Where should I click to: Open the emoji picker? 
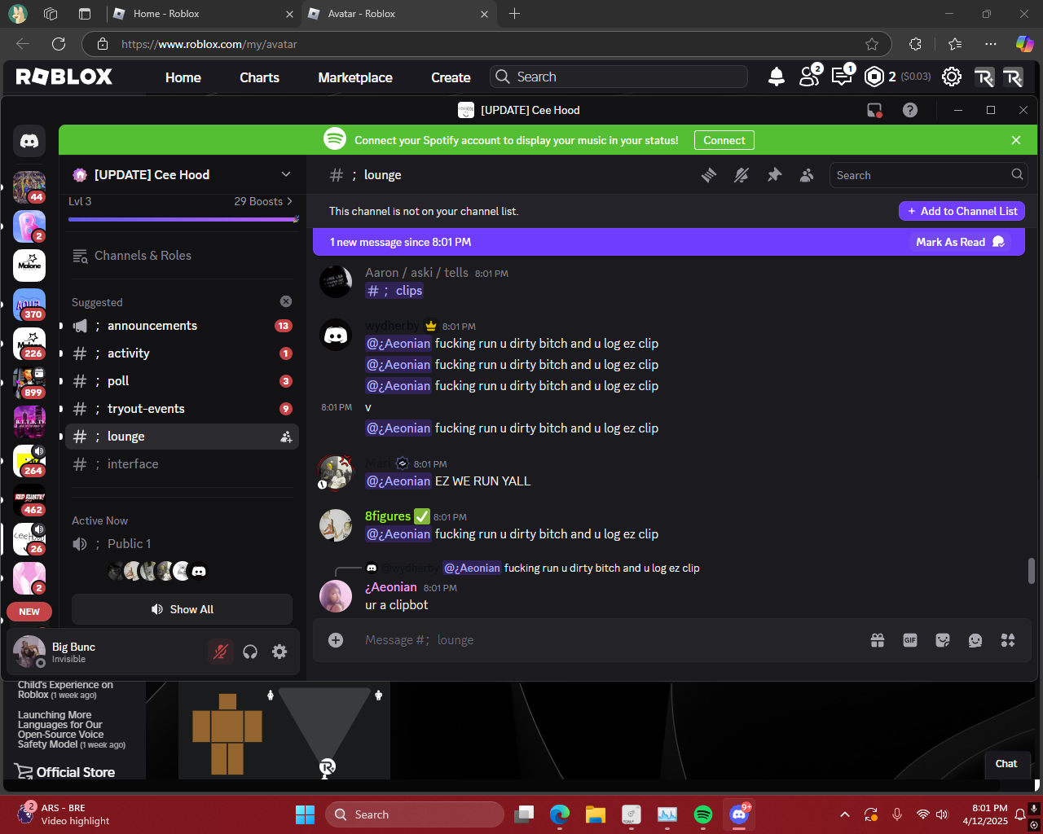coord(975,640)
